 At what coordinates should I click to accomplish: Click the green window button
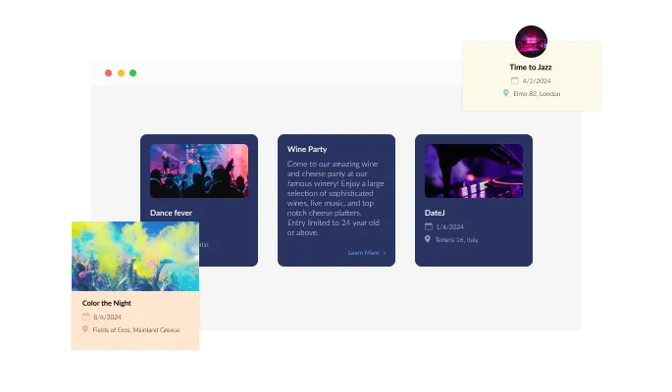tap(133, 73)
